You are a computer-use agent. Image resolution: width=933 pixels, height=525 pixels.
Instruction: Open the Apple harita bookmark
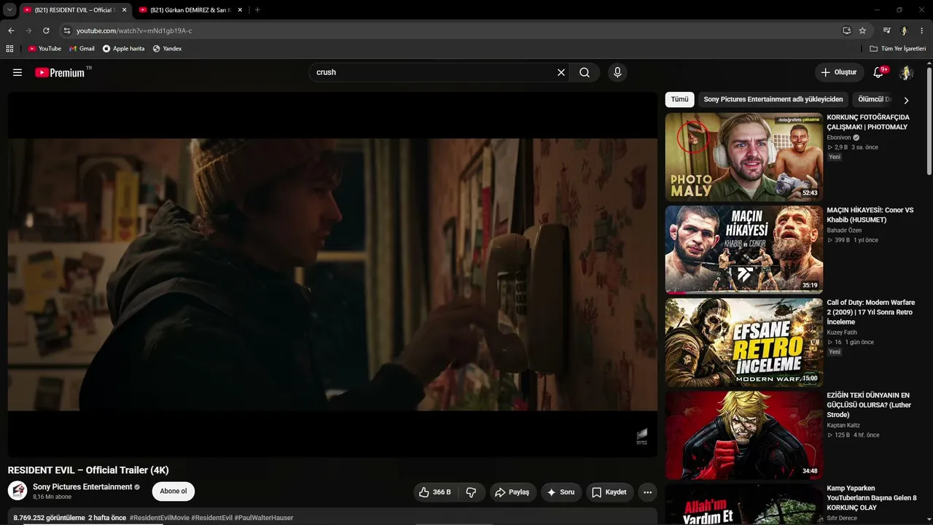[123, 49]
